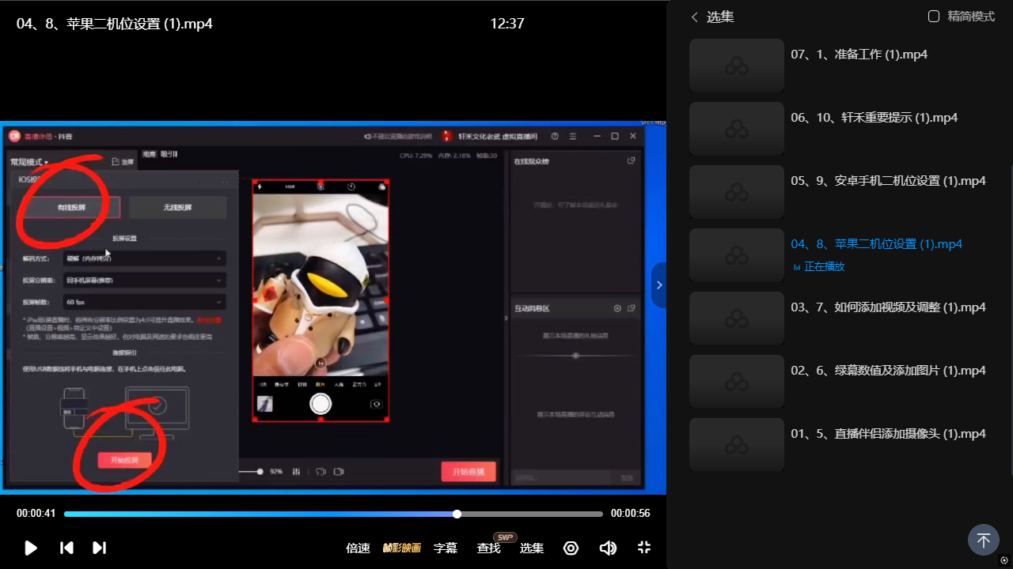Click 帧影映画 option

[x=402, y=548]
